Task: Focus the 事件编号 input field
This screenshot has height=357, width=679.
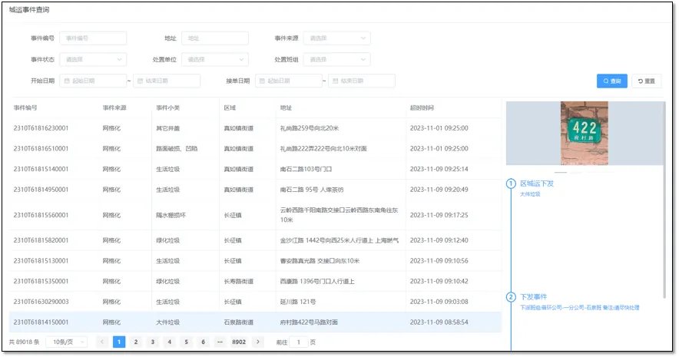Action: click(x=93, y=38)
